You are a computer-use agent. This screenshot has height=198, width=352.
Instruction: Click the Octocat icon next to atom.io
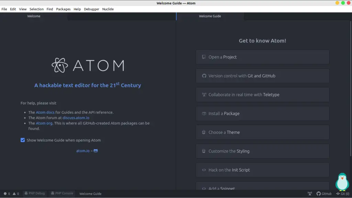[x=96, y=151]
